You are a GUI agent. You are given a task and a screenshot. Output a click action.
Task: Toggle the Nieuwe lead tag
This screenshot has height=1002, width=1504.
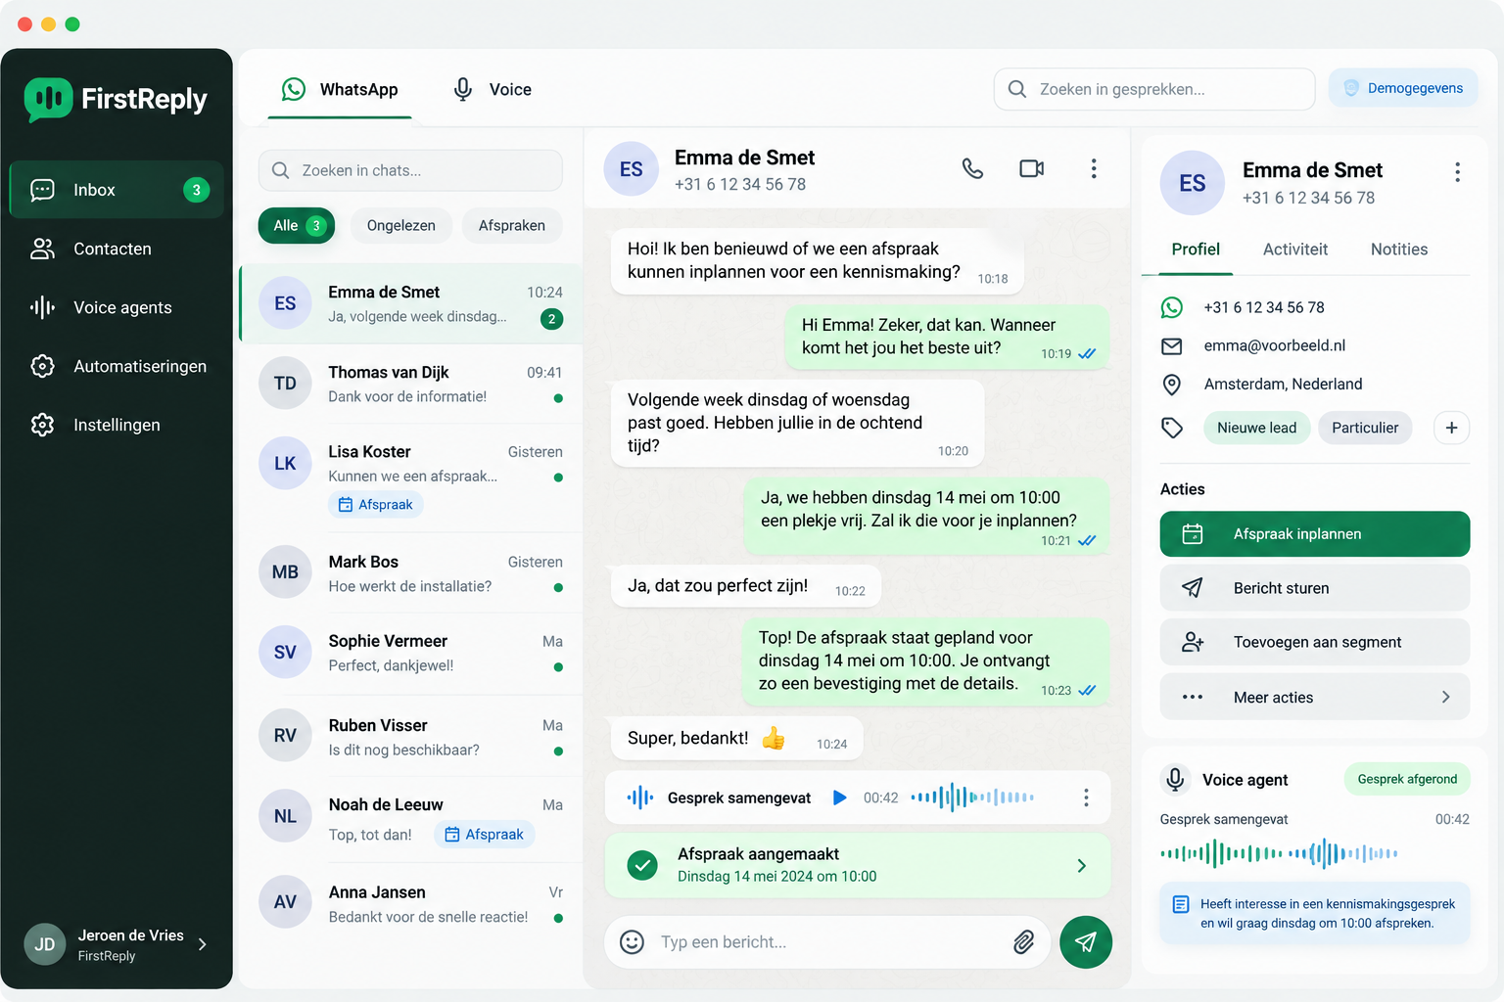[x=1256, y=428]
